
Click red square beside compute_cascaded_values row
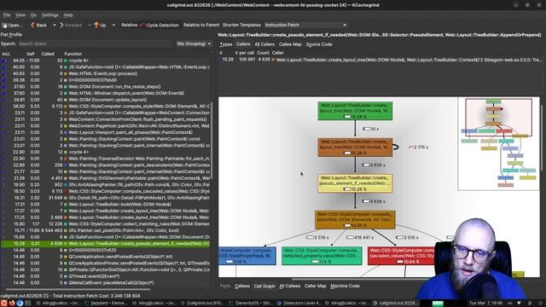(66, 191)
